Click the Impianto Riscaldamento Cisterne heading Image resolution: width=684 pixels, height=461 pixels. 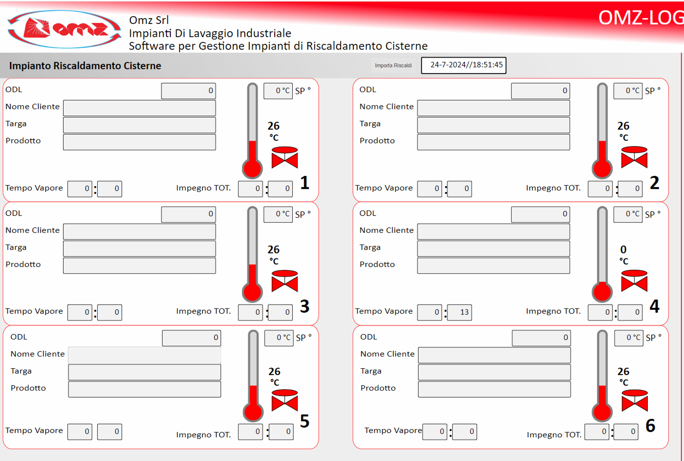85,66
